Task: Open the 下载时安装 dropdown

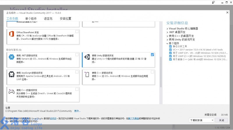Action: pos(202,120)
